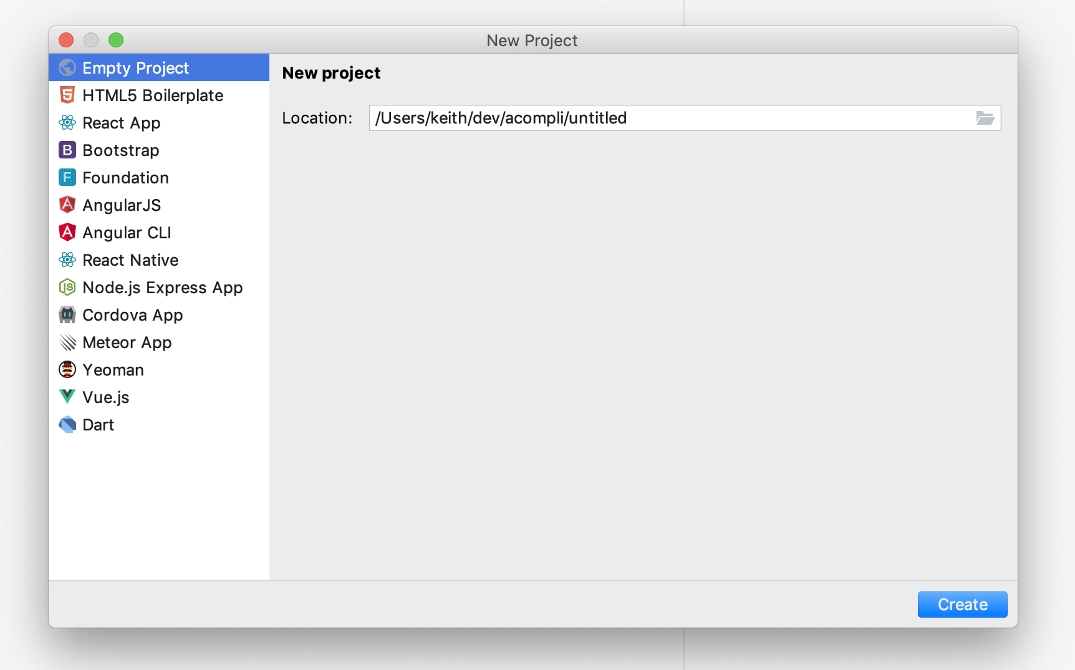Select the Vue.js project template
Screen dimensions: 1075x670
(105, 397)
